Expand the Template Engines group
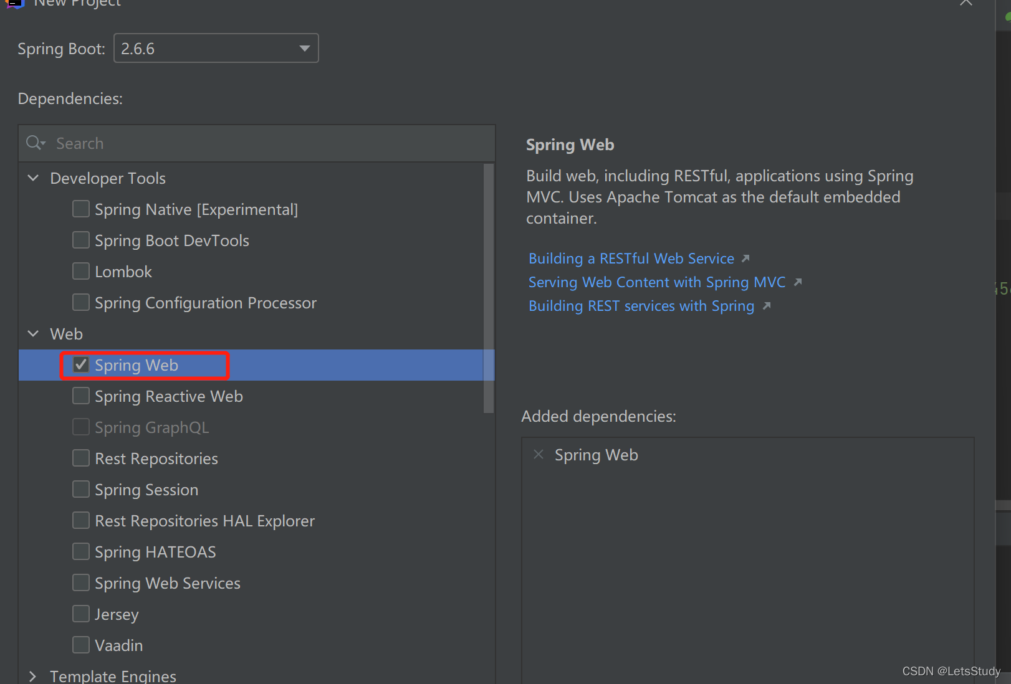 click(33, 677)
